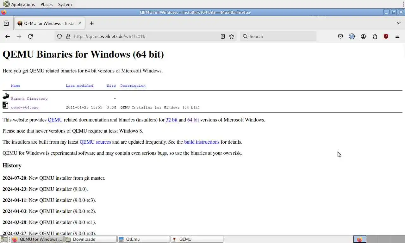Screen dimensions: 405x243
Task: Open the Save to Pocket icon
Action: (340, 36)
